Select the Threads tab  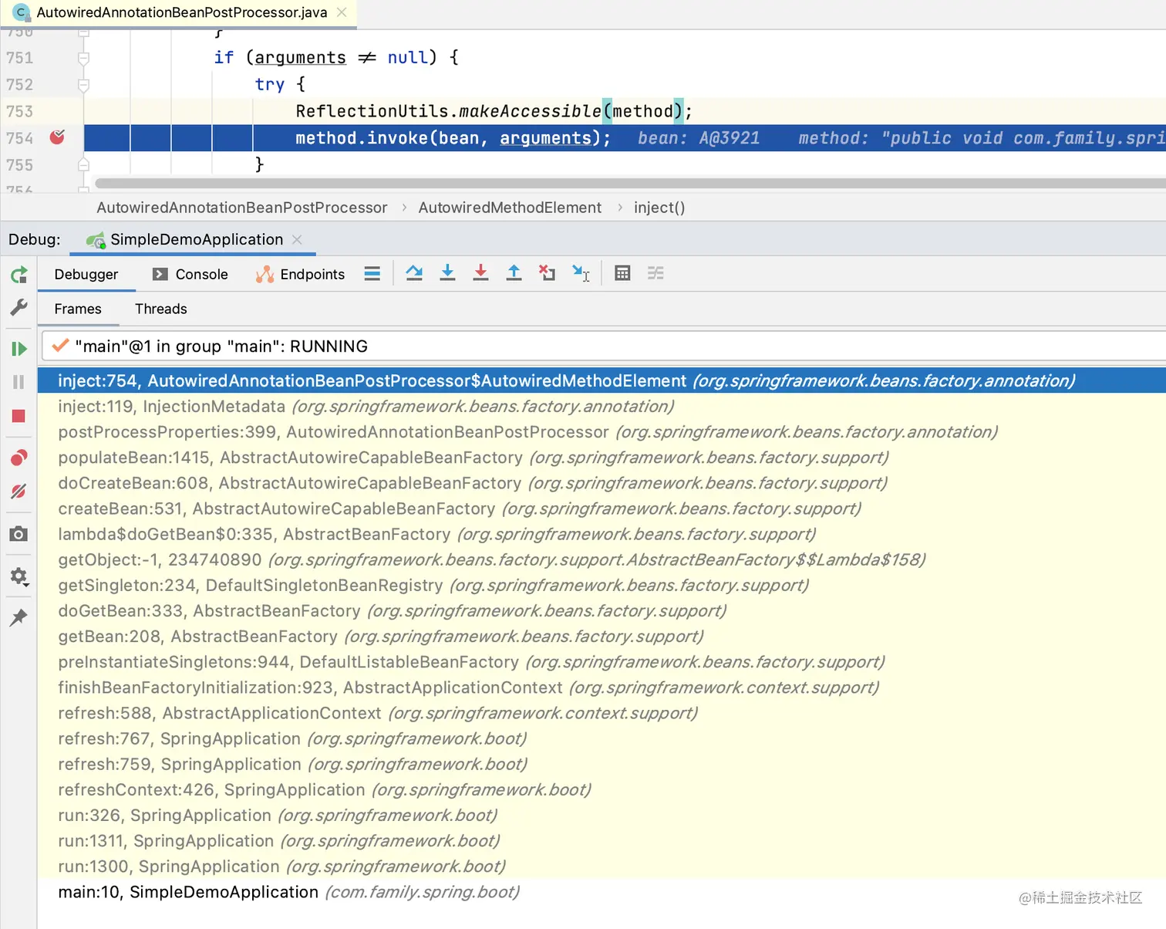click(x=161, y=309)
